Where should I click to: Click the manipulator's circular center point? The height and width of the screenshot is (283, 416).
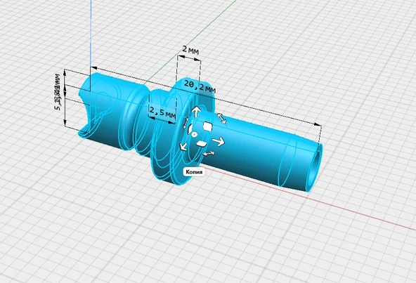pos(194,135)
